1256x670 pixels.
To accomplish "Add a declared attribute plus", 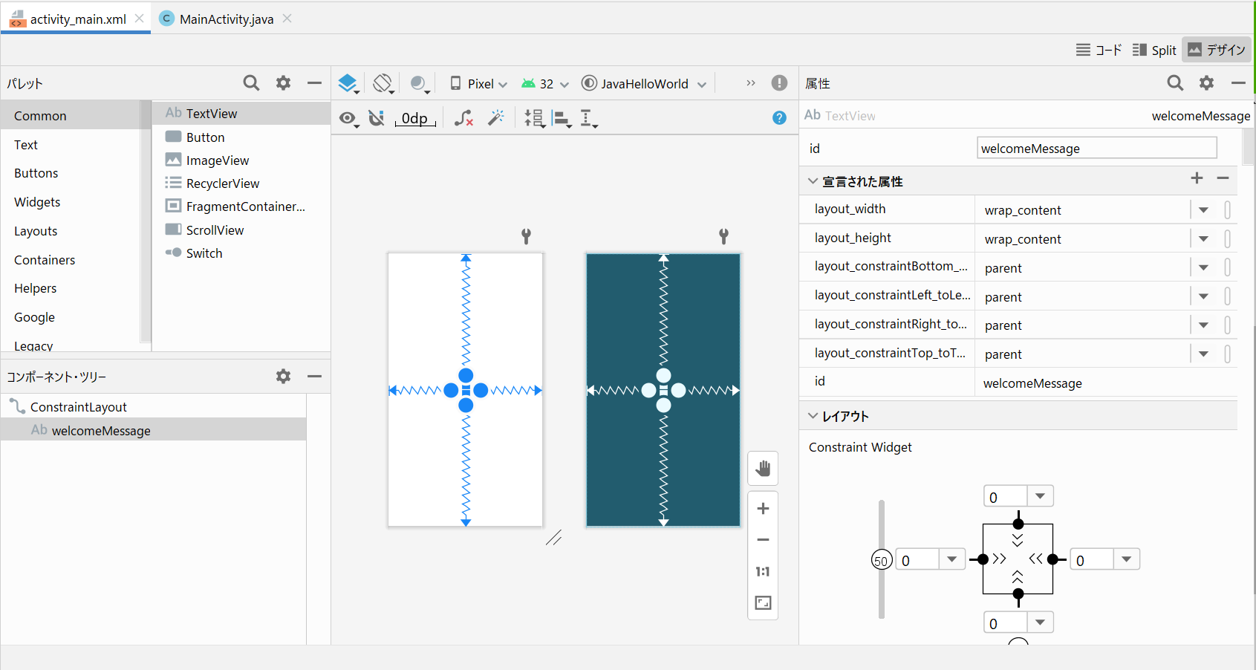I will (1197, 178).
